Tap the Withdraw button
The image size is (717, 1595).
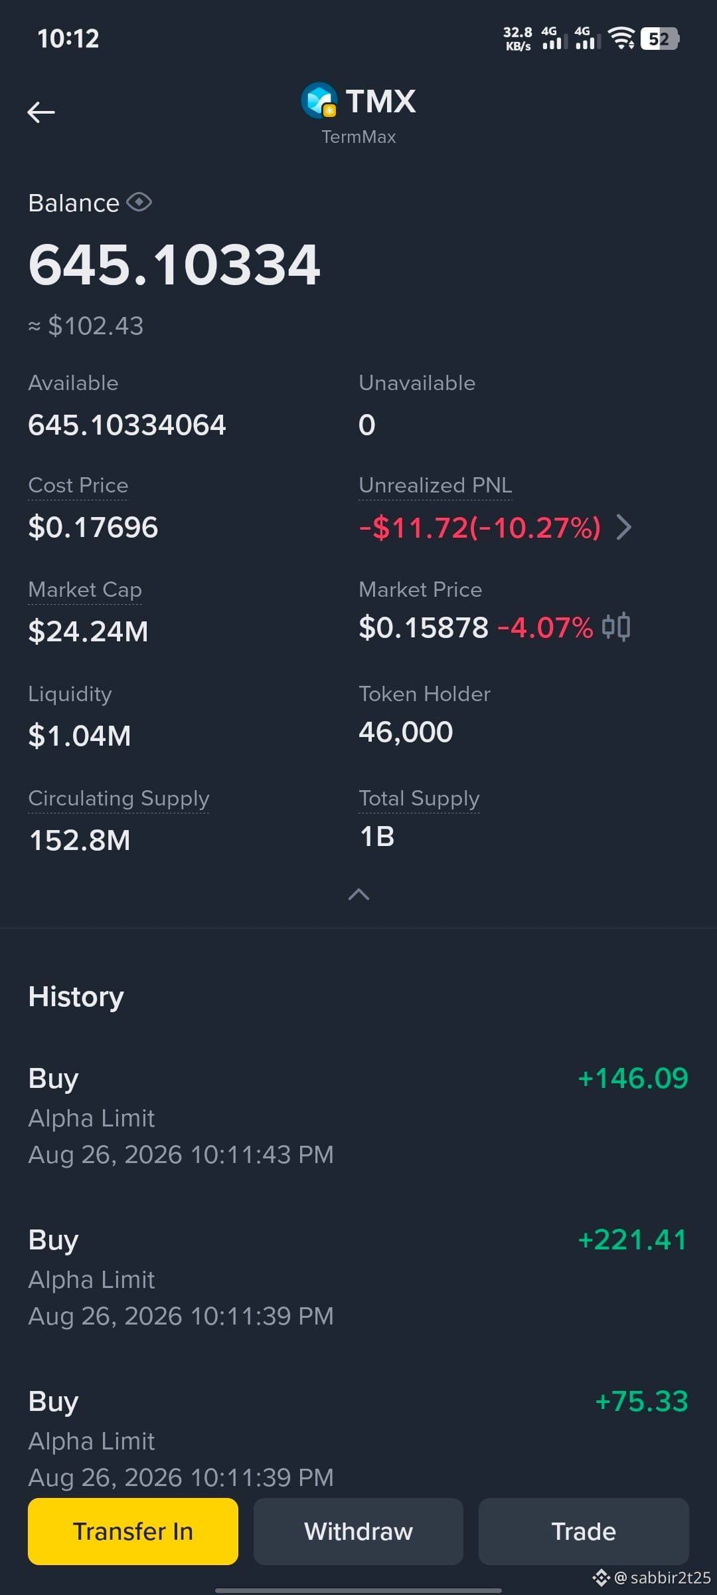point(358,1531)
